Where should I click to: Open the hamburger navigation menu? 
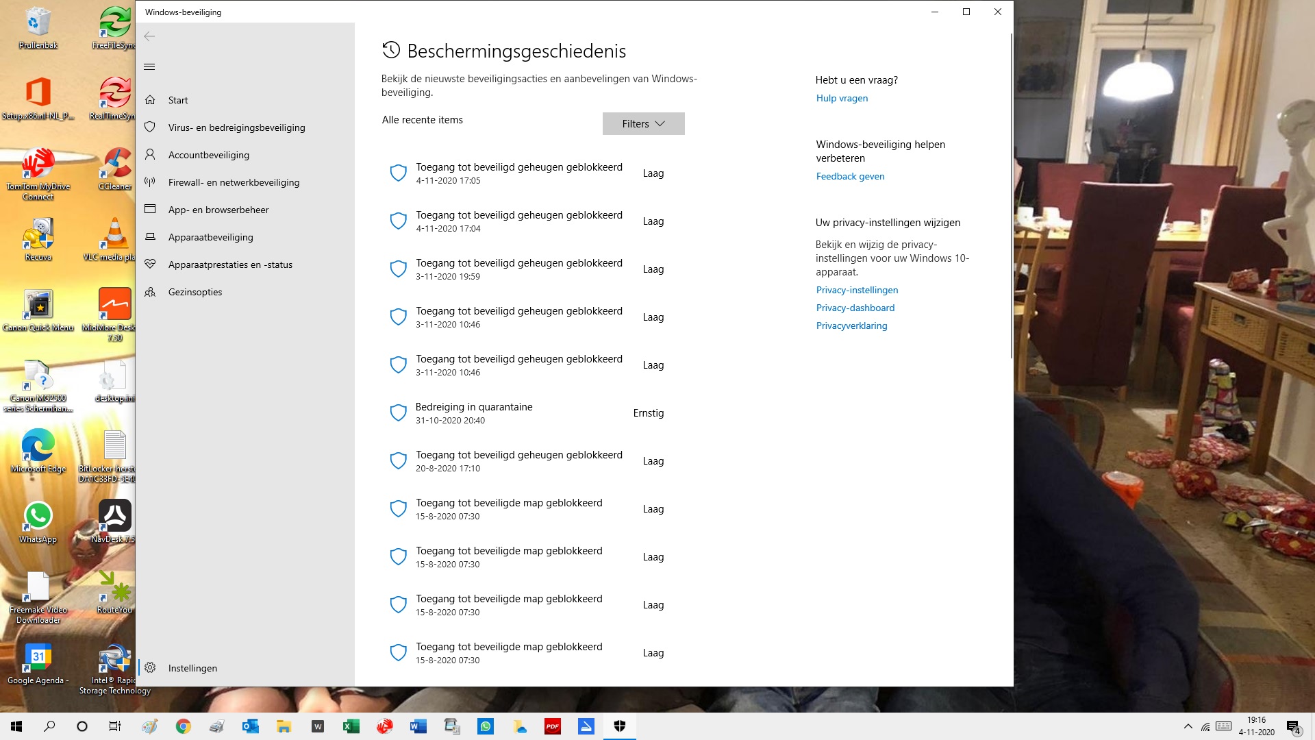coord(149,66)
